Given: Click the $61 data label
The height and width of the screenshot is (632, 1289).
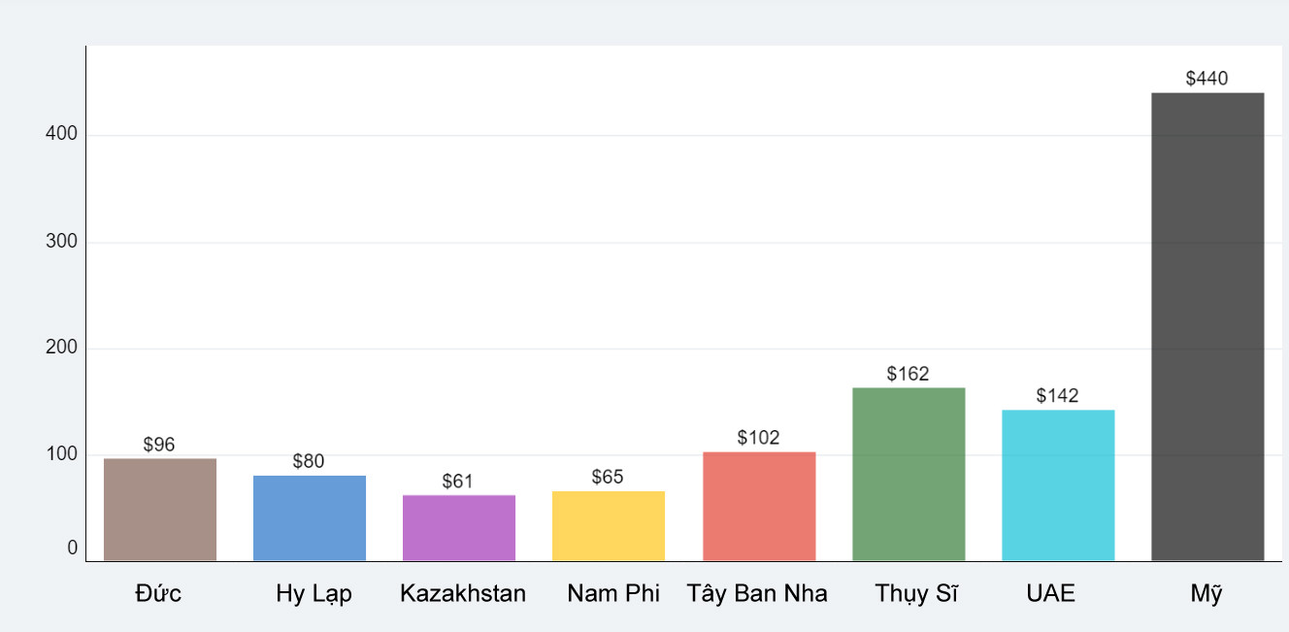Looking at the screenshot, I should coord(458,482).
